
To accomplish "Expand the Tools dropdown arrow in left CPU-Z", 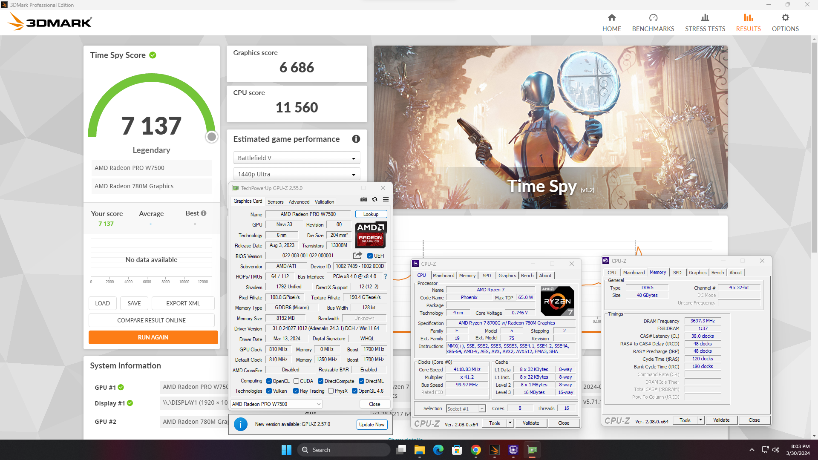I will click(x=510, y=423).
